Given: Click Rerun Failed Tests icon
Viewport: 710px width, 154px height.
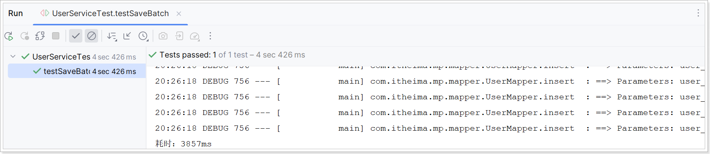Looking at the screenshot, I should point(25,36).
